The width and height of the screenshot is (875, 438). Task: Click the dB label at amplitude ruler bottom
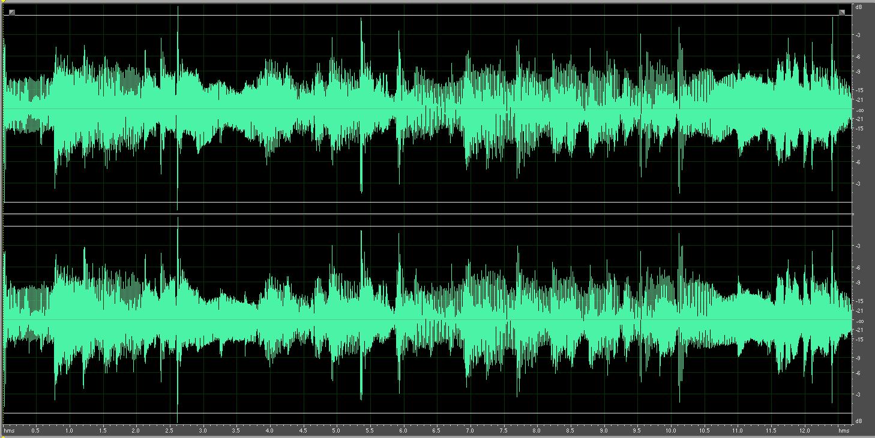[859, 420]
